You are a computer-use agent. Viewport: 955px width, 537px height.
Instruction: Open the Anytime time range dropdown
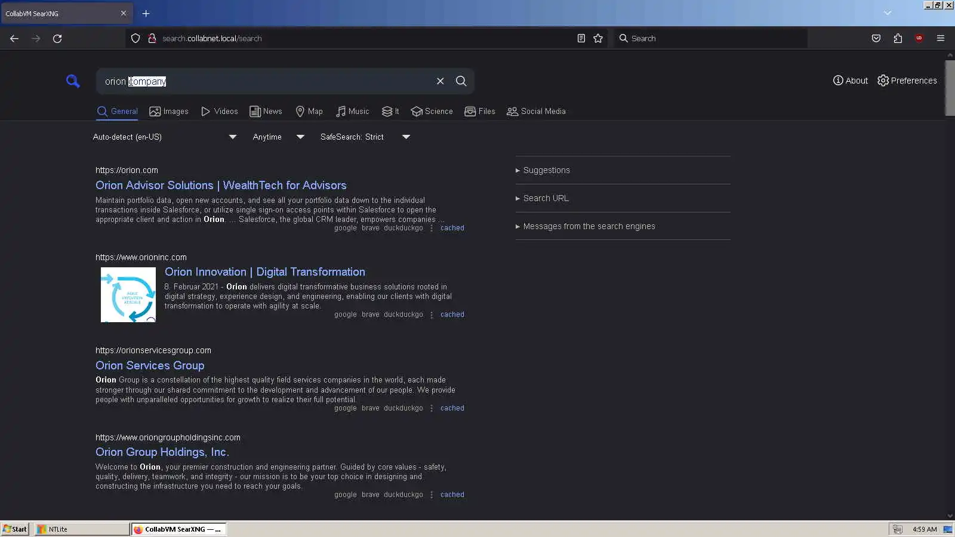pos(278,137)
